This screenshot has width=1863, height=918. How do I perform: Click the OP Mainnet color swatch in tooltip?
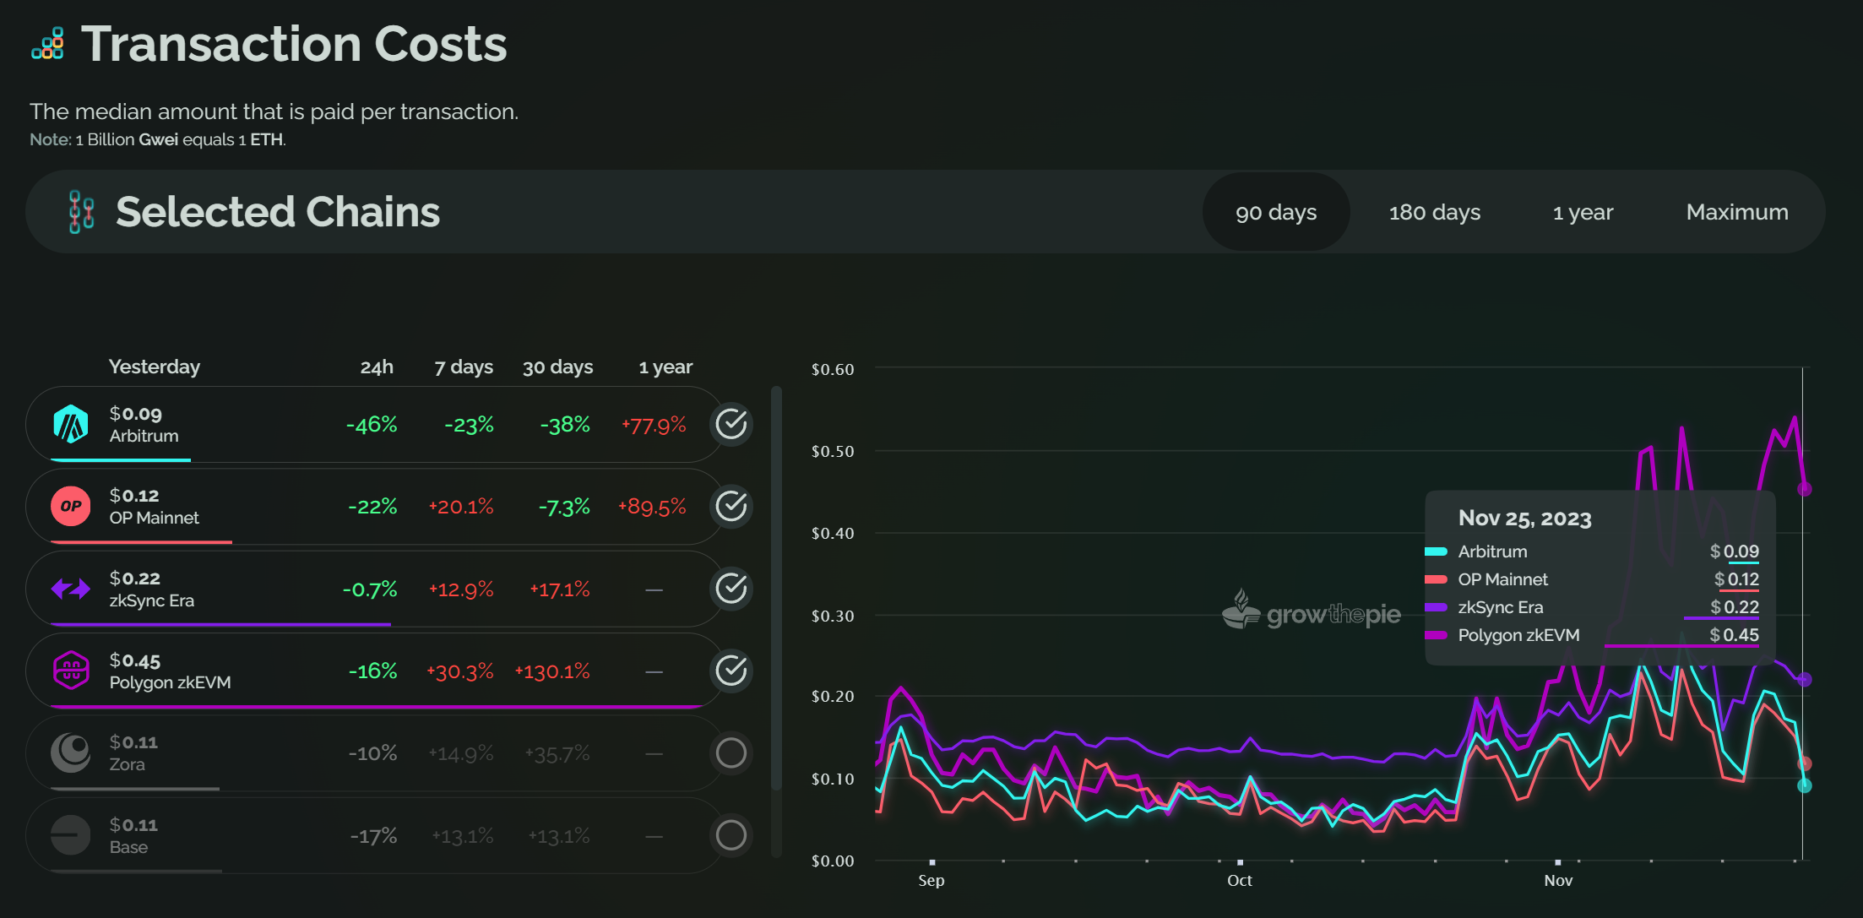pyautogui.click(x=1436, y=579)
